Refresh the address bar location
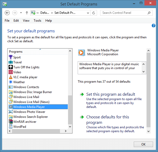Screen dimensions: 158x152 pos(94,13)
